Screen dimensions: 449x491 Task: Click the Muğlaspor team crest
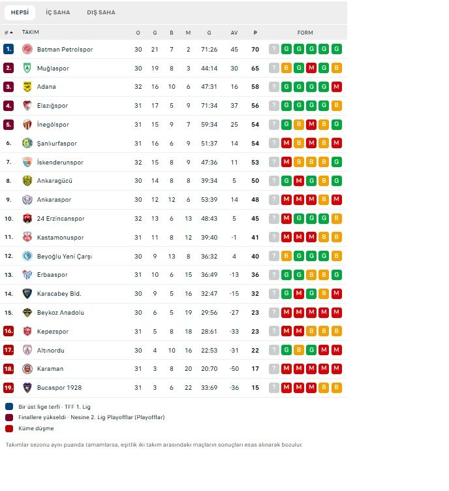pos(27,68)
